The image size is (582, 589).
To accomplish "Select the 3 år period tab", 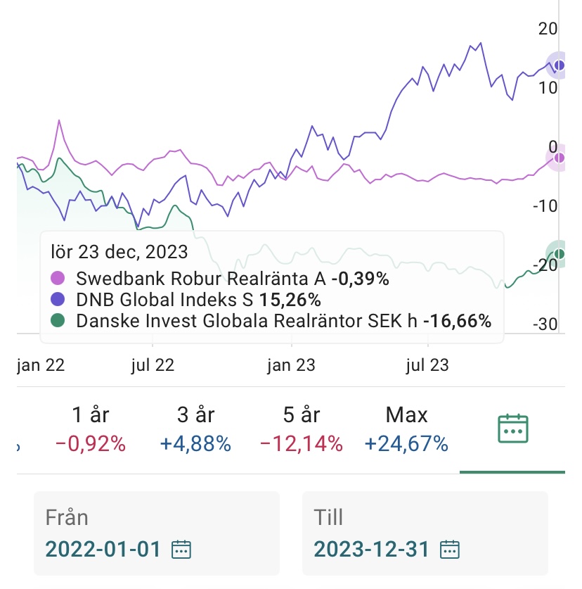I will point(195,428).
